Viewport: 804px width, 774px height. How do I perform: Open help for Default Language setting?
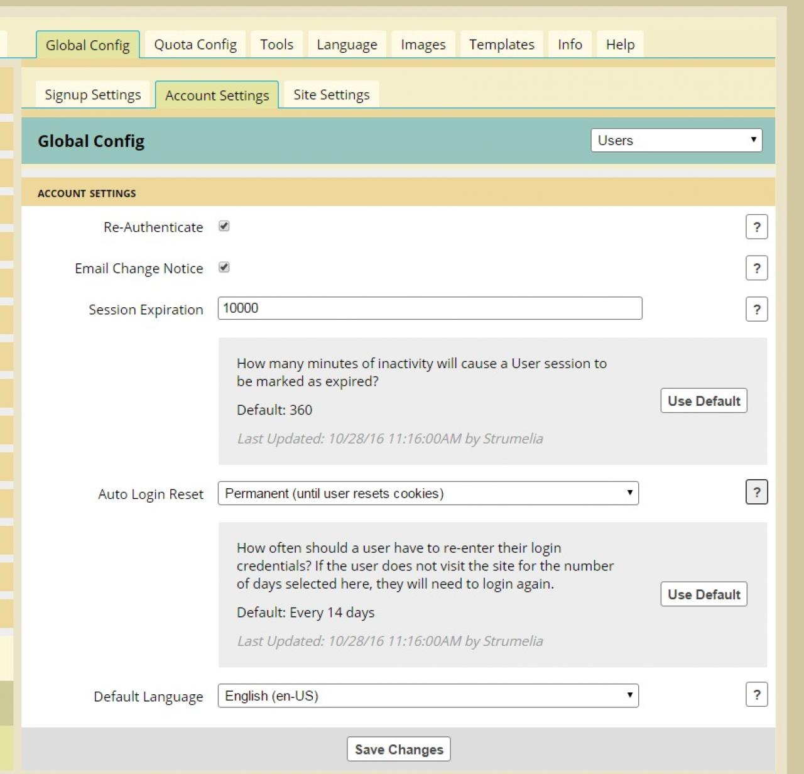[x=756, y=695]
